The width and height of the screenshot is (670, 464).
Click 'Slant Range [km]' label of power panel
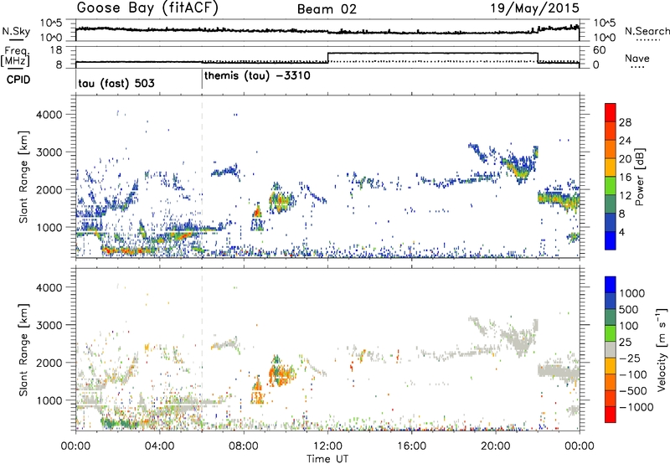[x=23, y=177]
